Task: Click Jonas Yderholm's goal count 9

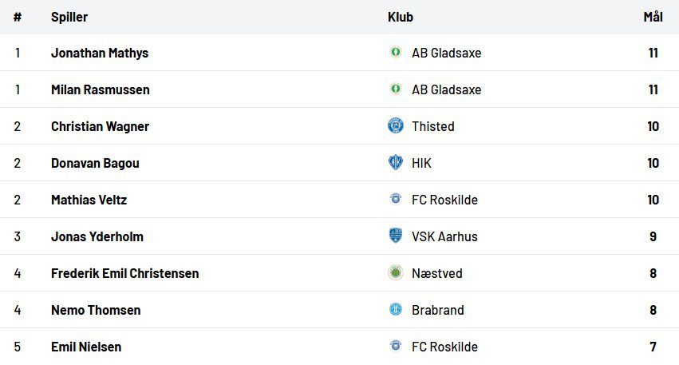Action: pos(653,236)
